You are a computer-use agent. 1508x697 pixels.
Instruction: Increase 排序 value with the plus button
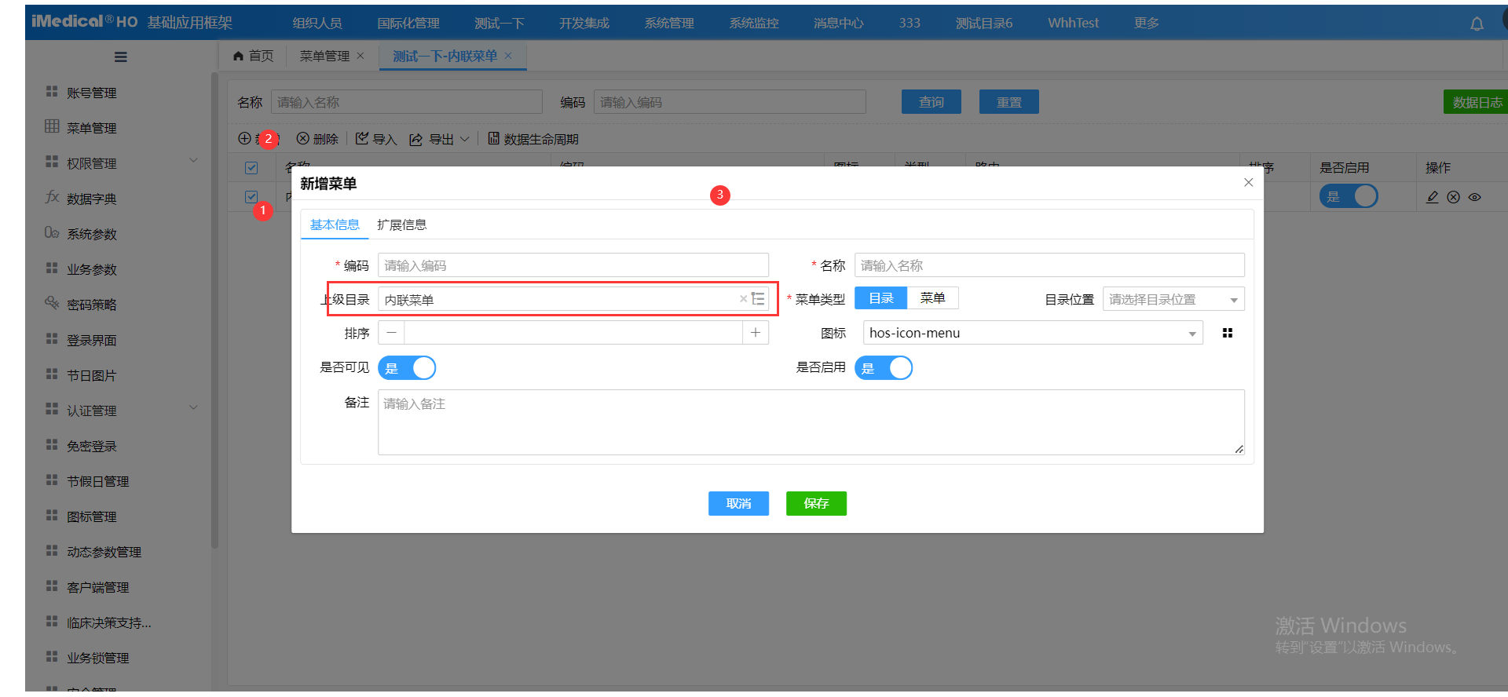click(x=755, y=333)
